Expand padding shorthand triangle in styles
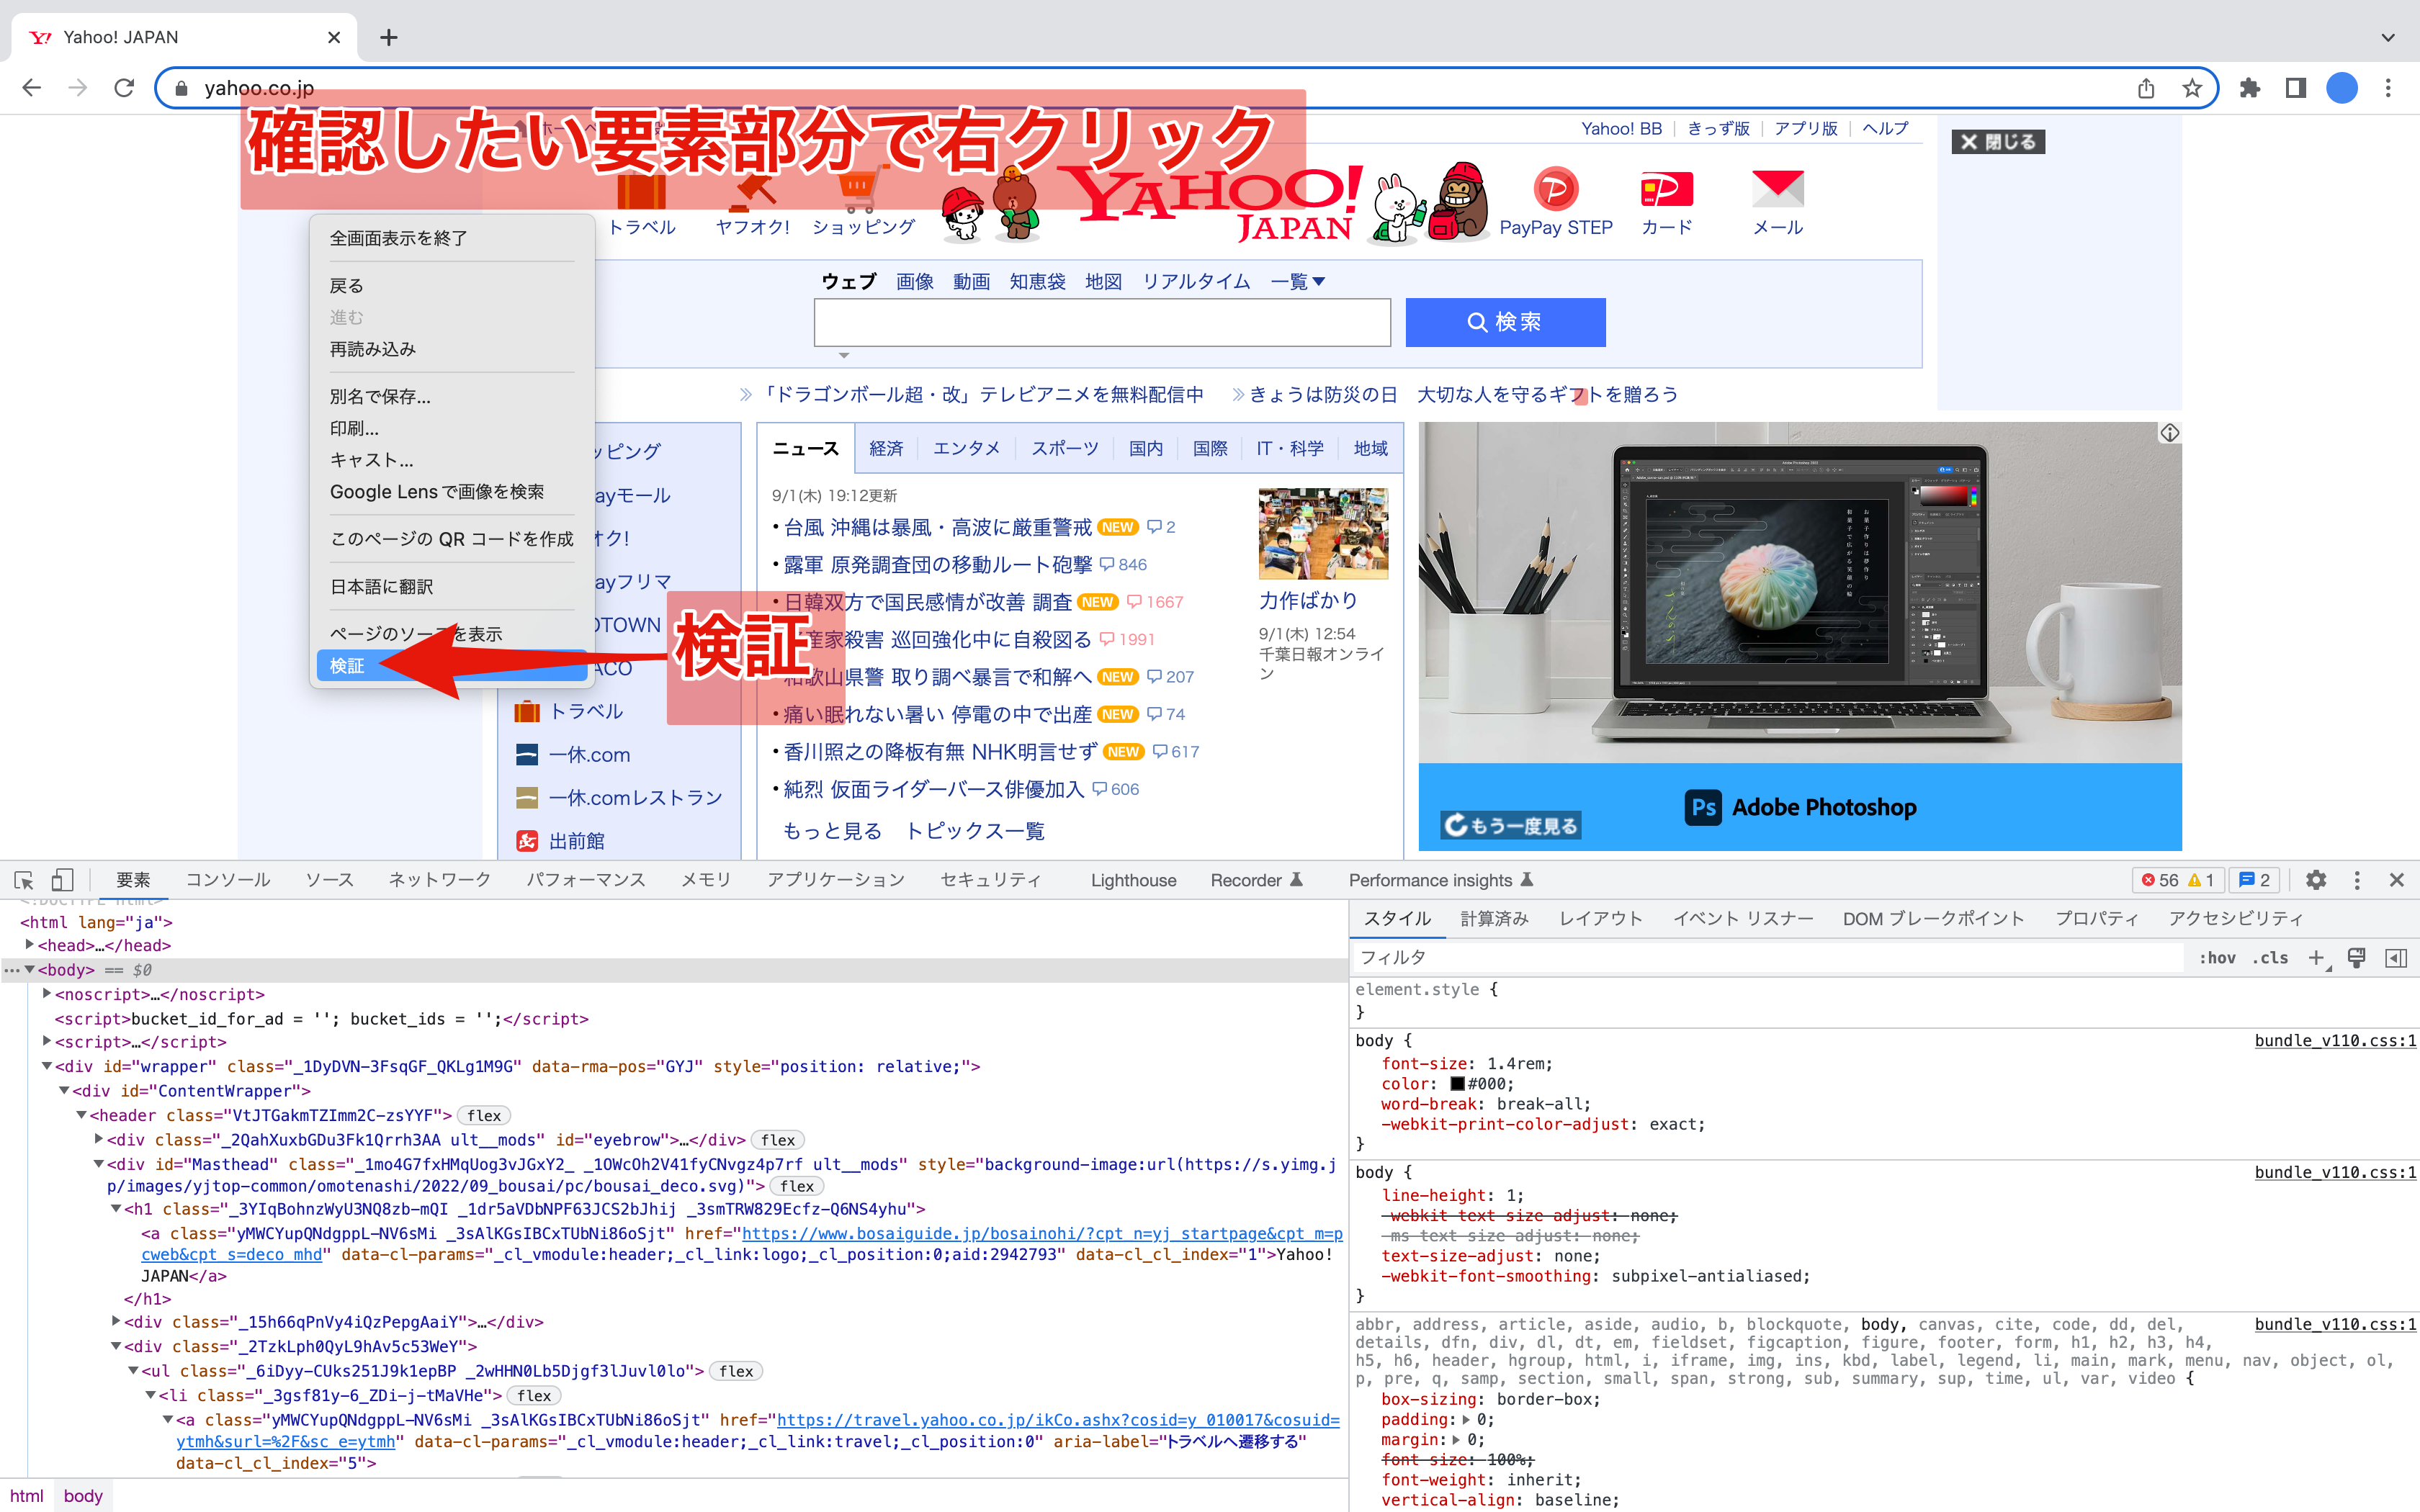 pyautogui.click(x=1466, y=1419)
